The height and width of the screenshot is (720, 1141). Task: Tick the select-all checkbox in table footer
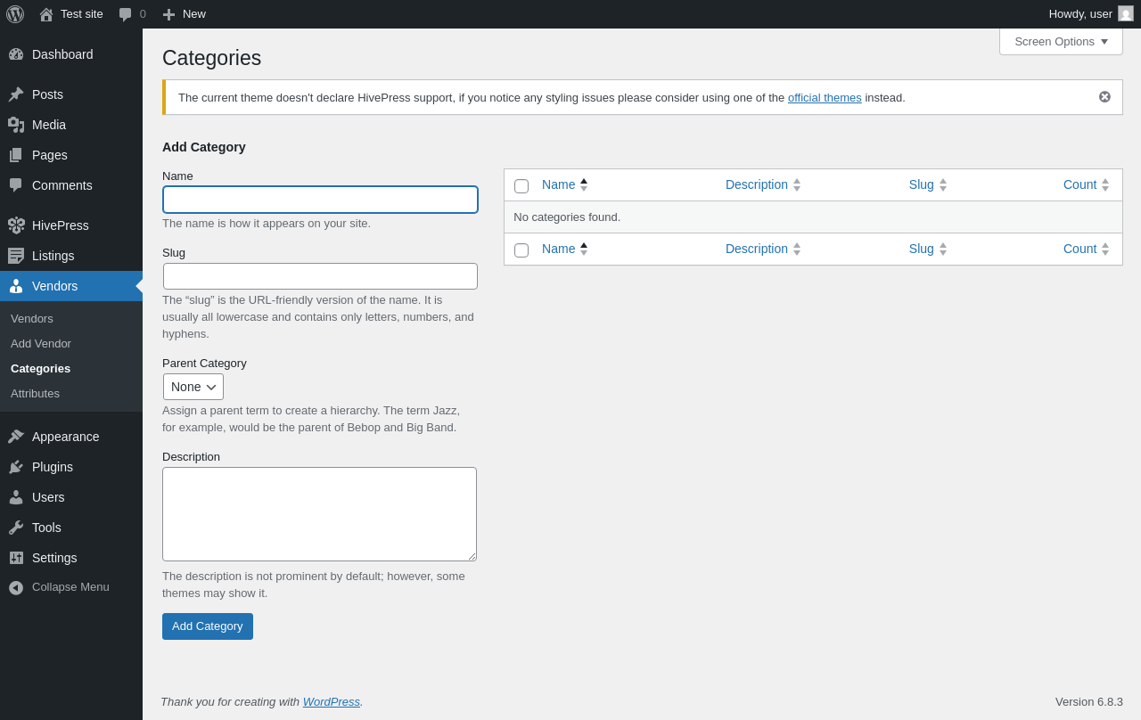point(521,250)
